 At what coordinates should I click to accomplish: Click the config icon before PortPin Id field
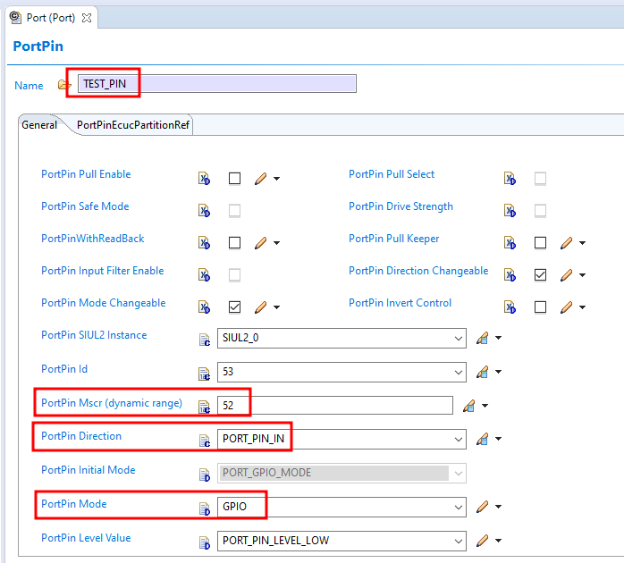coord(204,373)
